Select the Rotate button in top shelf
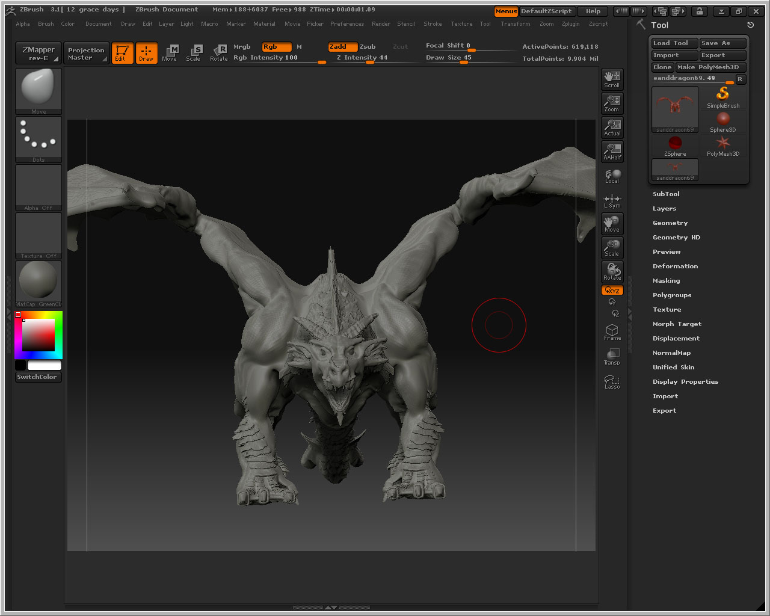Screen dimensions: 770x616 (x=219, y=53)
